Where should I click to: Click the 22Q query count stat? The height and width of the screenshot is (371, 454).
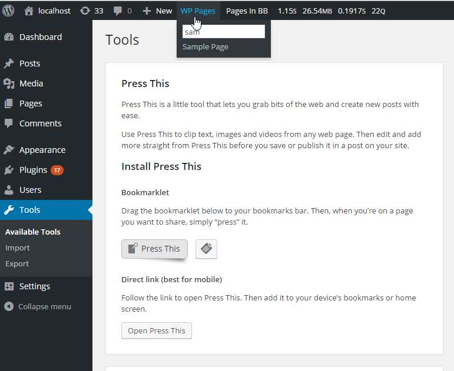[x=378, y=11]
